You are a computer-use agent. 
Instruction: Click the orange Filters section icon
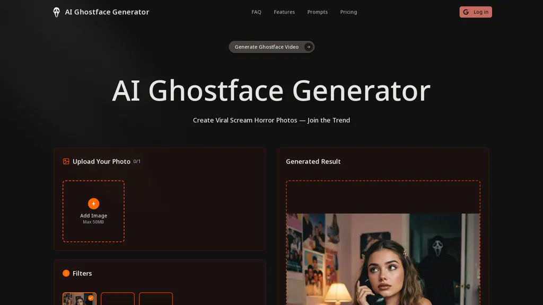pyautogui.click(x=66, y=273)
